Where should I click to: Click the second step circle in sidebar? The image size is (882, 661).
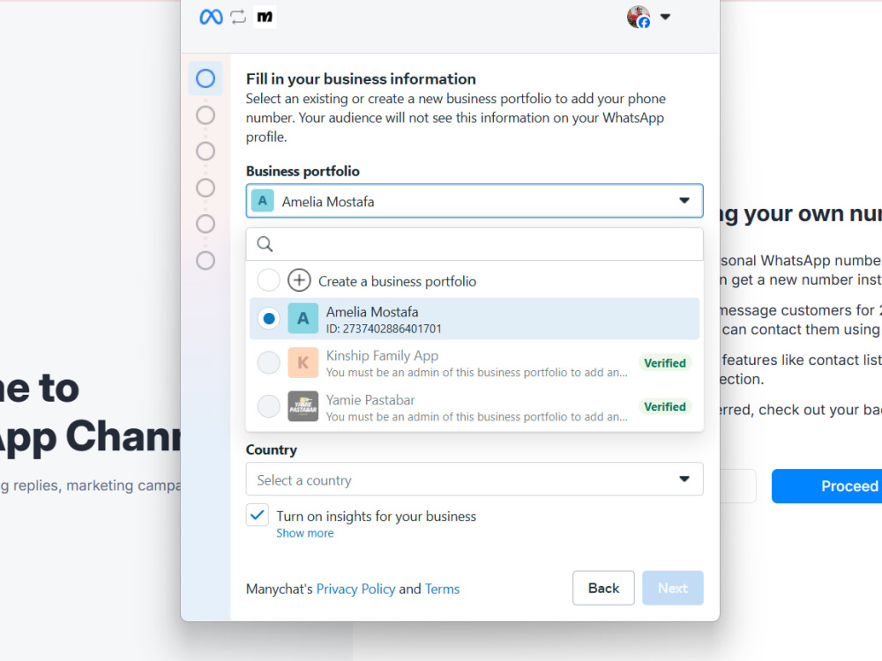tap(206, 115)
